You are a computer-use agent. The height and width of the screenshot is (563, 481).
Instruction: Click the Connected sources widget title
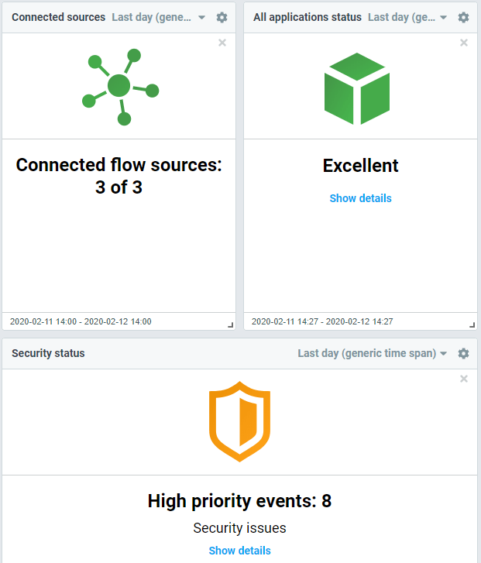[x=58, y=17]
